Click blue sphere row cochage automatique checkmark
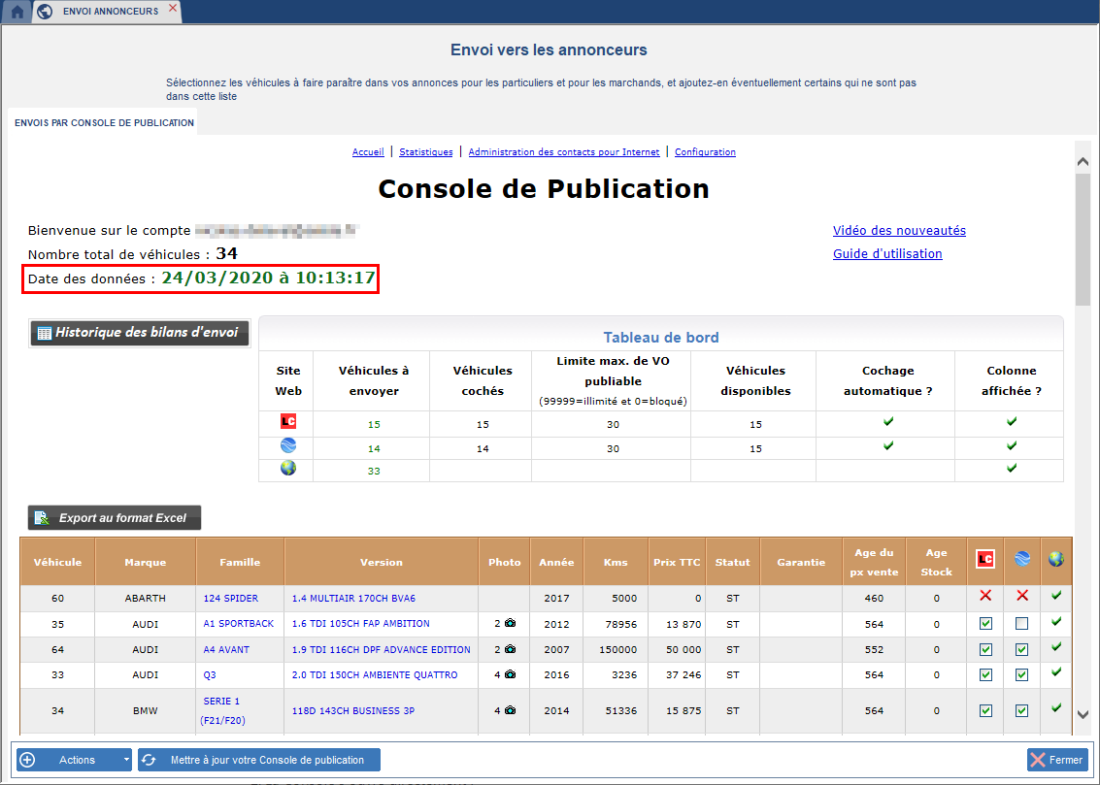 pyautogui.click(x=888, y=445)
